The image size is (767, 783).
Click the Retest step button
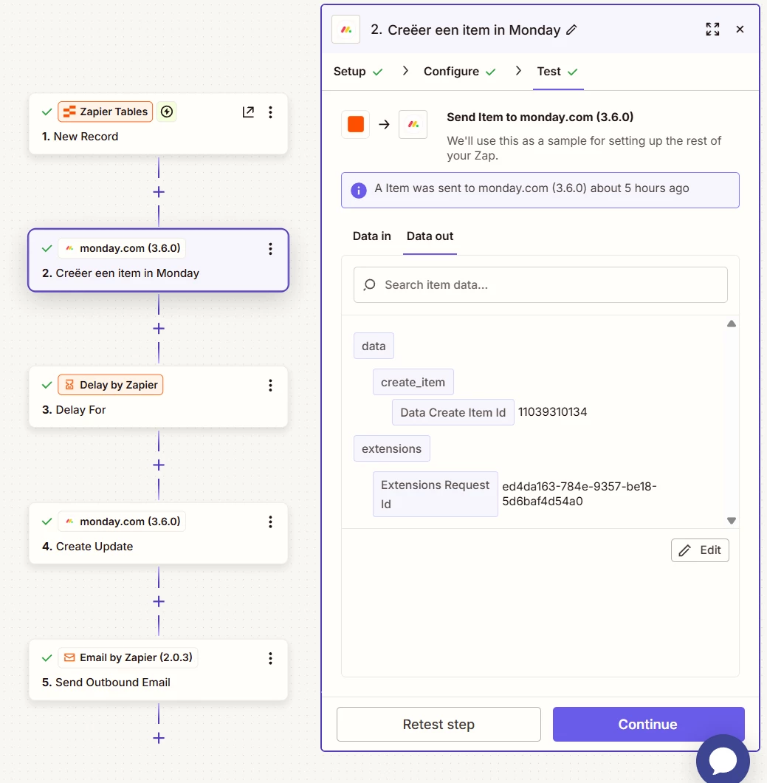[438, 724]
